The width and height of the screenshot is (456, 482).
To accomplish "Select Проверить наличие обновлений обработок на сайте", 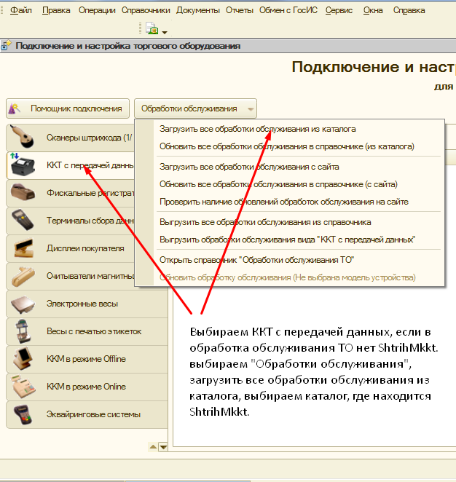I will click(283, 202).
